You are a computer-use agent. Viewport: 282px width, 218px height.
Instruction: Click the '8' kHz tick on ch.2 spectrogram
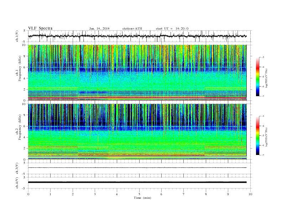25,115
